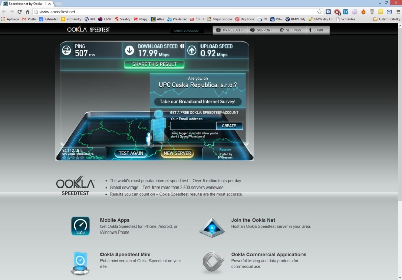Click the Join the Ookla Net pyramid icon
The image size is (402, 280).
(x=212, y=227)
